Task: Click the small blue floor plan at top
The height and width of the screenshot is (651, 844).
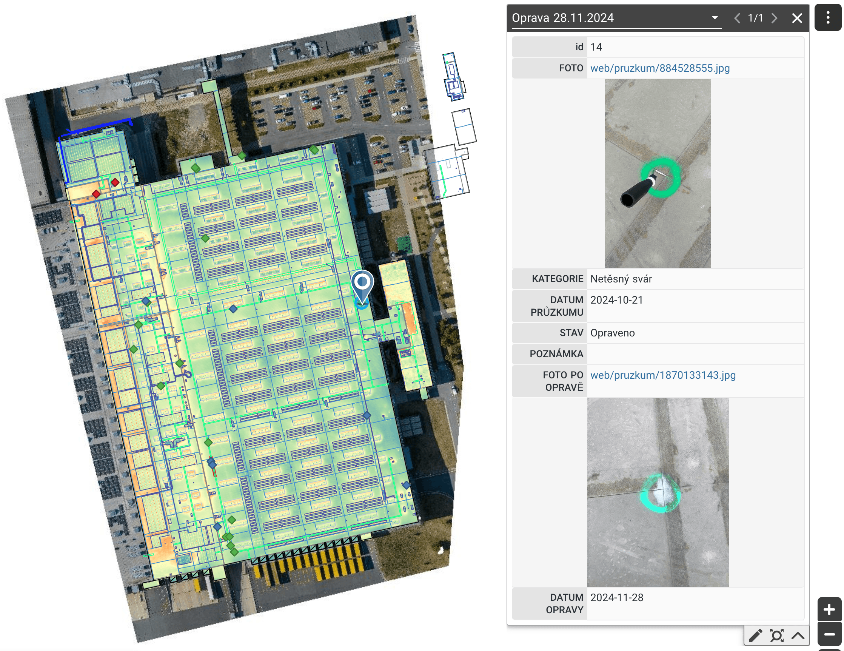Action: (454, 77)
